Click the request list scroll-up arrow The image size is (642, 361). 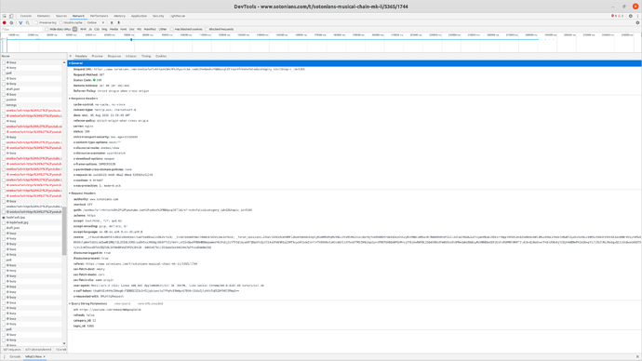[x=64, y=62]
